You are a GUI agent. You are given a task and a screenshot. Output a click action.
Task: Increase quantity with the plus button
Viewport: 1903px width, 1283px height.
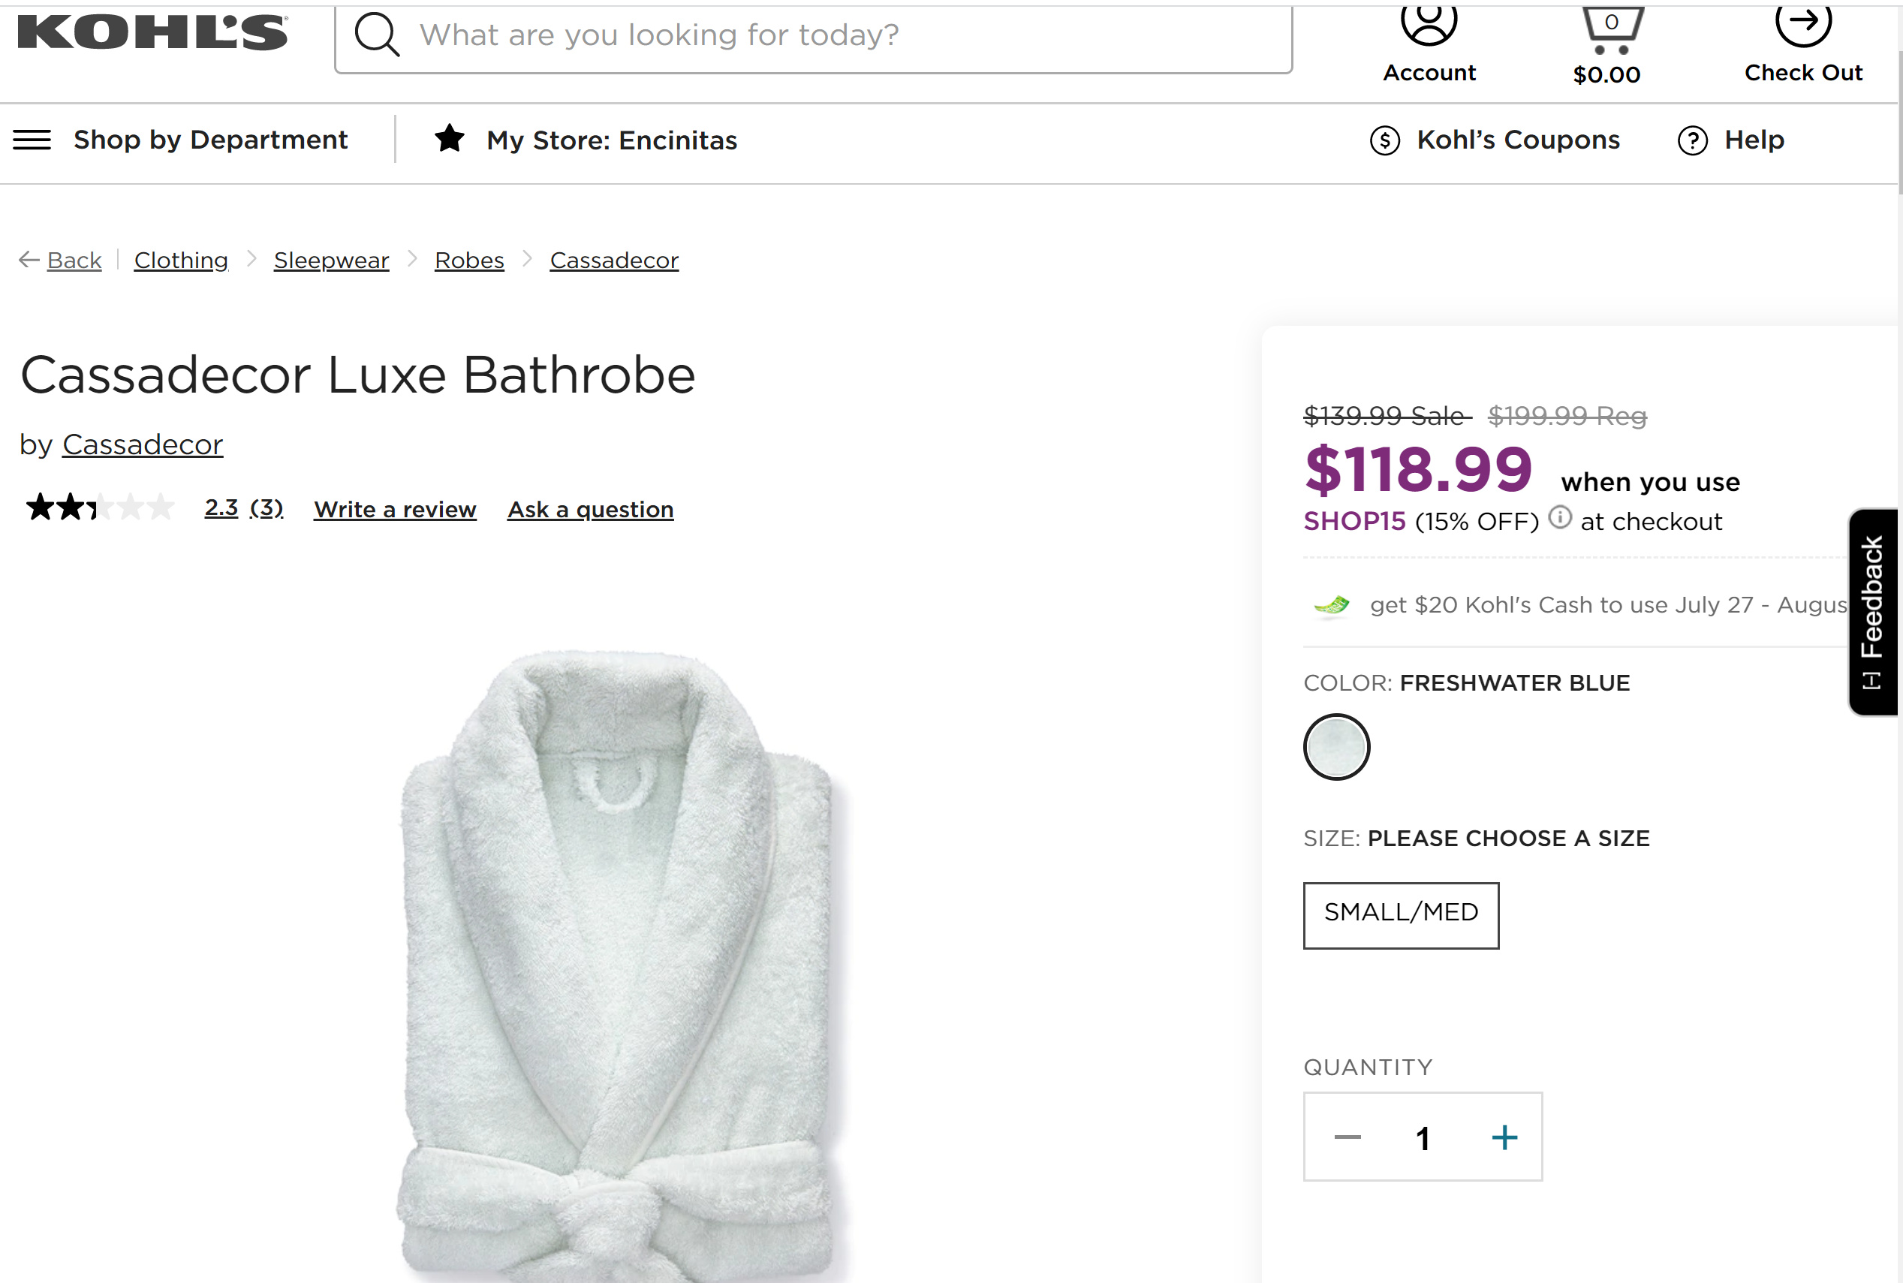(x=1504, y=1137)
